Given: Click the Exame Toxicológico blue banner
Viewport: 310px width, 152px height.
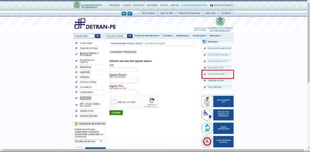Looking at the screenshot, I should pos(223,128).
